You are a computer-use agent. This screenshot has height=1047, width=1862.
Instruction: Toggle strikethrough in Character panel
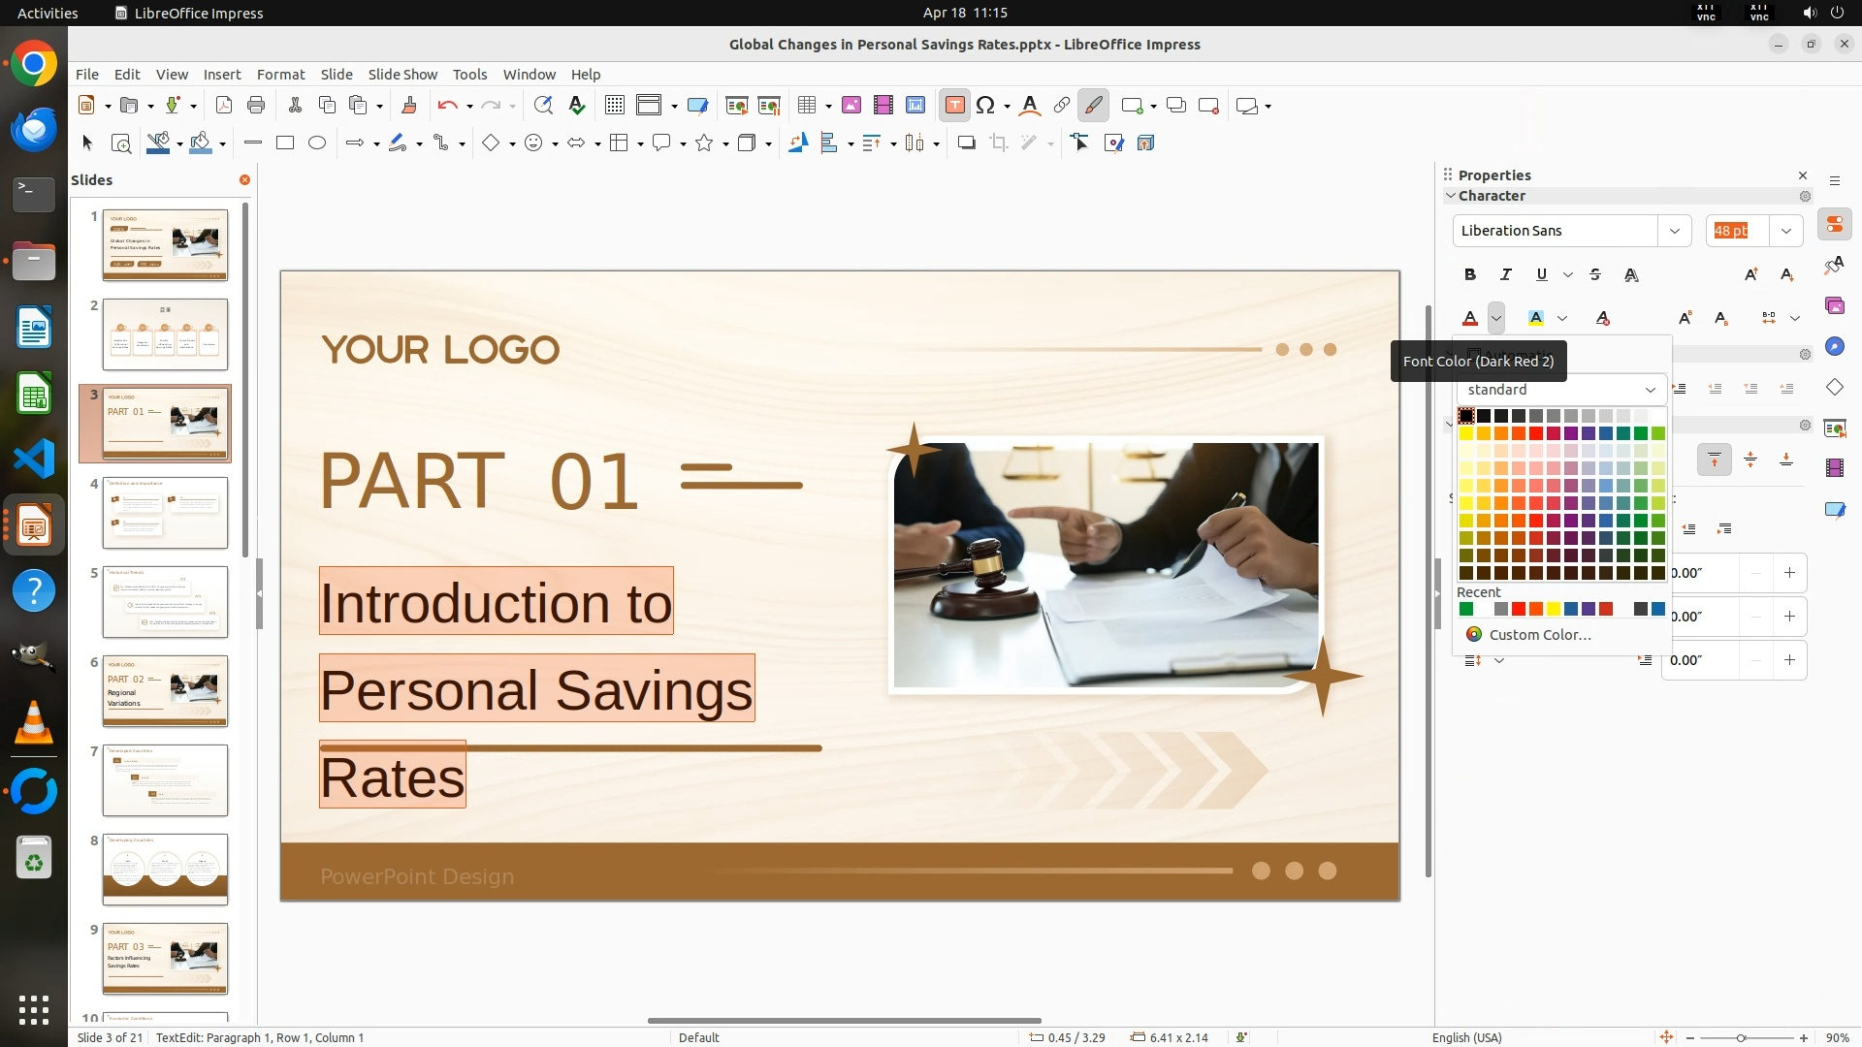(x=1595, y=275)
